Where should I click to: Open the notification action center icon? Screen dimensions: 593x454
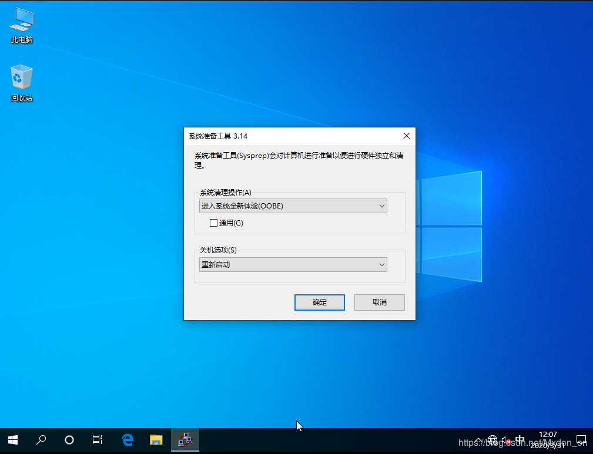(x=581, y=440)
